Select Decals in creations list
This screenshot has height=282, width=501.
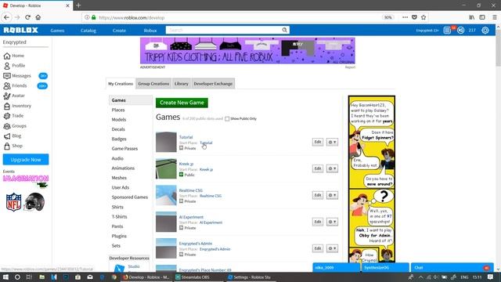[118, 129]
